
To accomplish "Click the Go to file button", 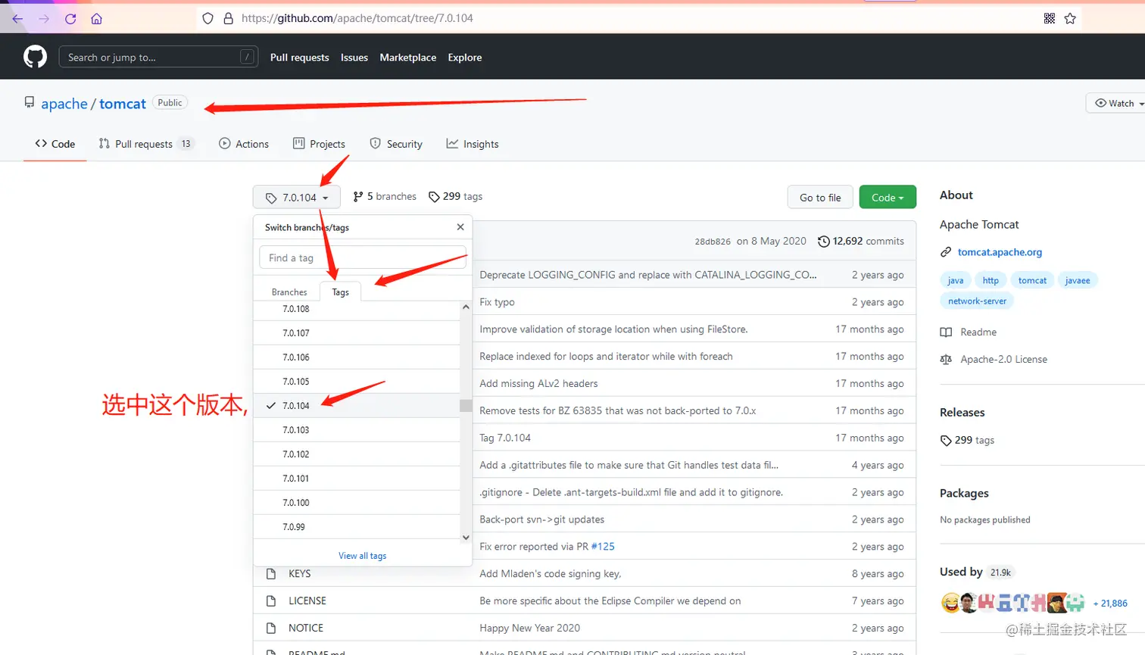I will coord(820,198).
